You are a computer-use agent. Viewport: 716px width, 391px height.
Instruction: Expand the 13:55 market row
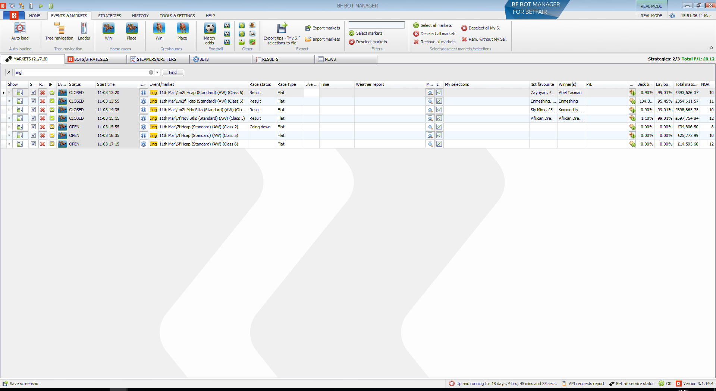point(9,101)
